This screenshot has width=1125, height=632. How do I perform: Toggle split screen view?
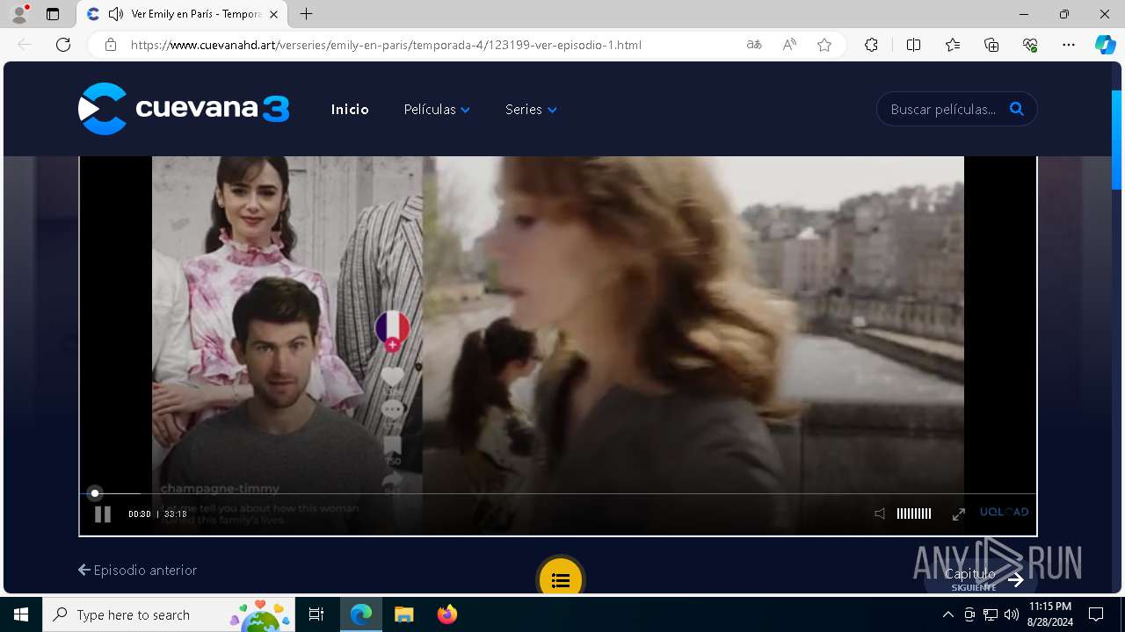point(913,45)
